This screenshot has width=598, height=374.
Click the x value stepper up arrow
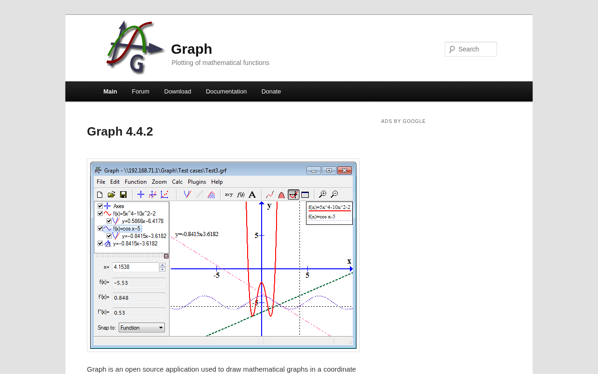[x=162, y=265]
